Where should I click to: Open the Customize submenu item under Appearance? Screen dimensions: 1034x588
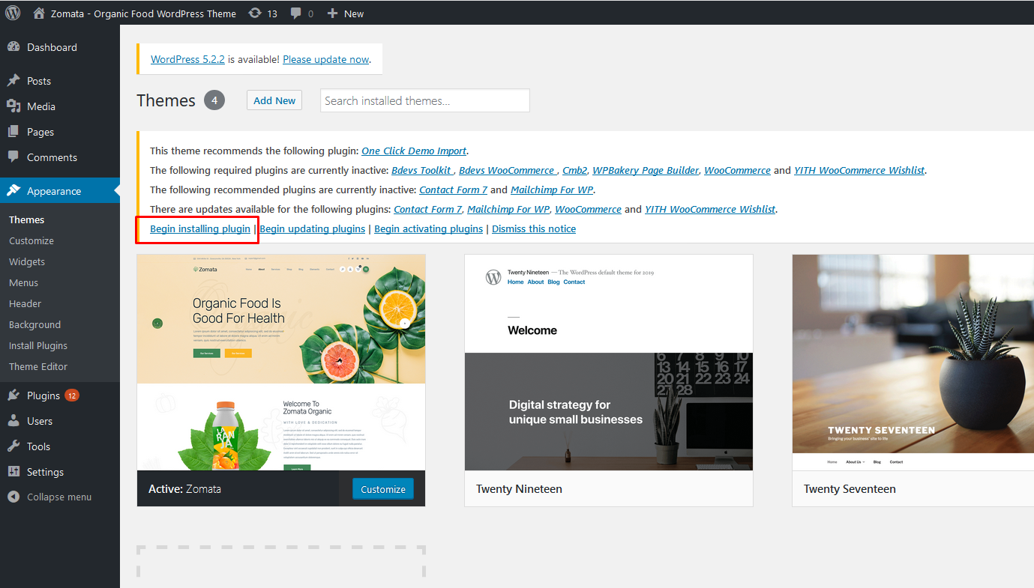31,240
